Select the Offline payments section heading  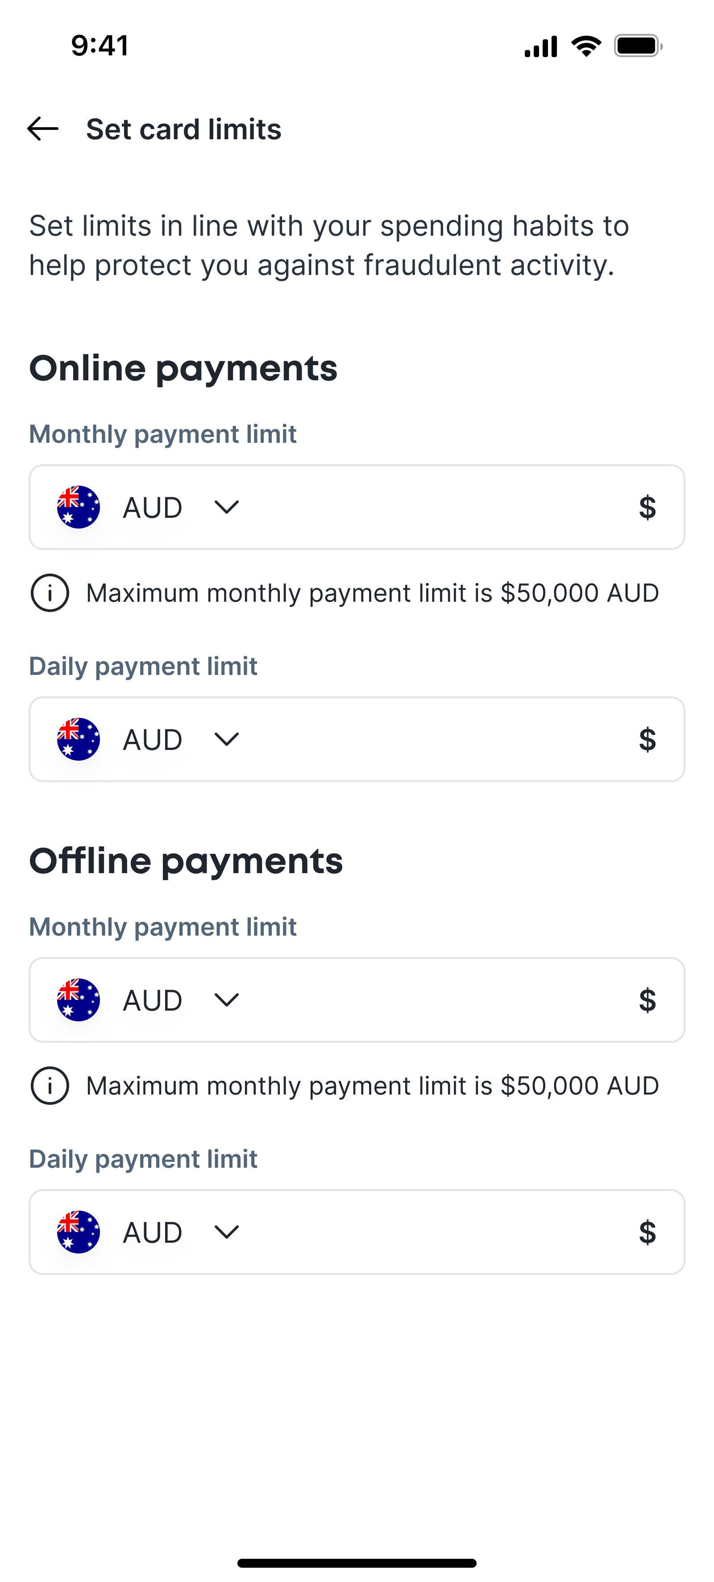tap(187, 860)
